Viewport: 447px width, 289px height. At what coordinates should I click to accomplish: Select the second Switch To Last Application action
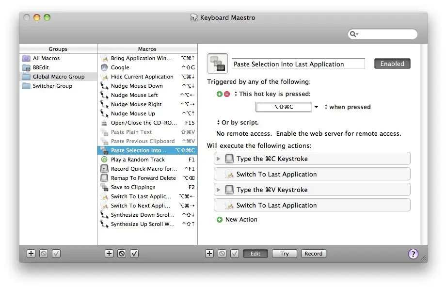[x=312, y=205]
